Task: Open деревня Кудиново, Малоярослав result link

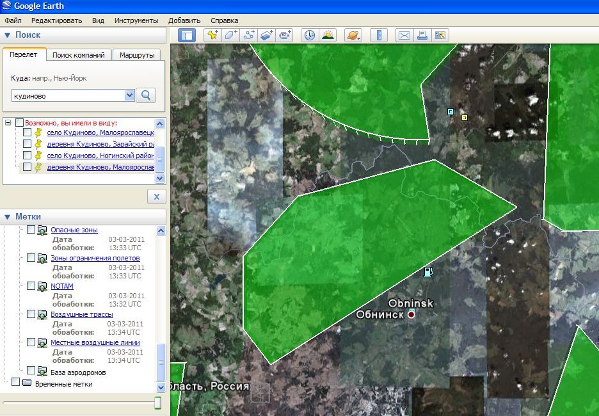Action: pos(100,167)
